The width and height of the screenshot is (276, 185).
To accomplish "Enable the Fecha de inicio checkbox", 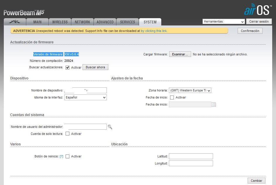I will pos(172,98).
